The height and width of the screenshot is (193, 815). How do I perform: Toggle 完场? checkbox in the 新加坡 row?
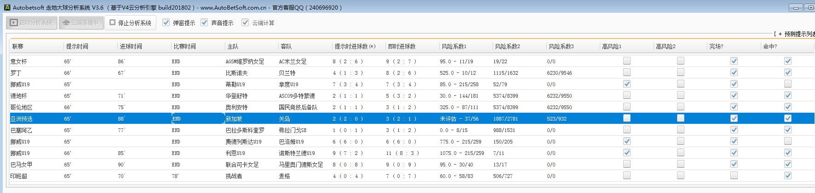pos(734,118)
